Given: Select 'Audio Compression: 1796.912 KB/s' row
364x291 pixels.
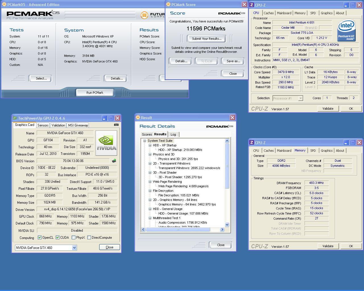Looking at the screenshot, I should 183,223.
